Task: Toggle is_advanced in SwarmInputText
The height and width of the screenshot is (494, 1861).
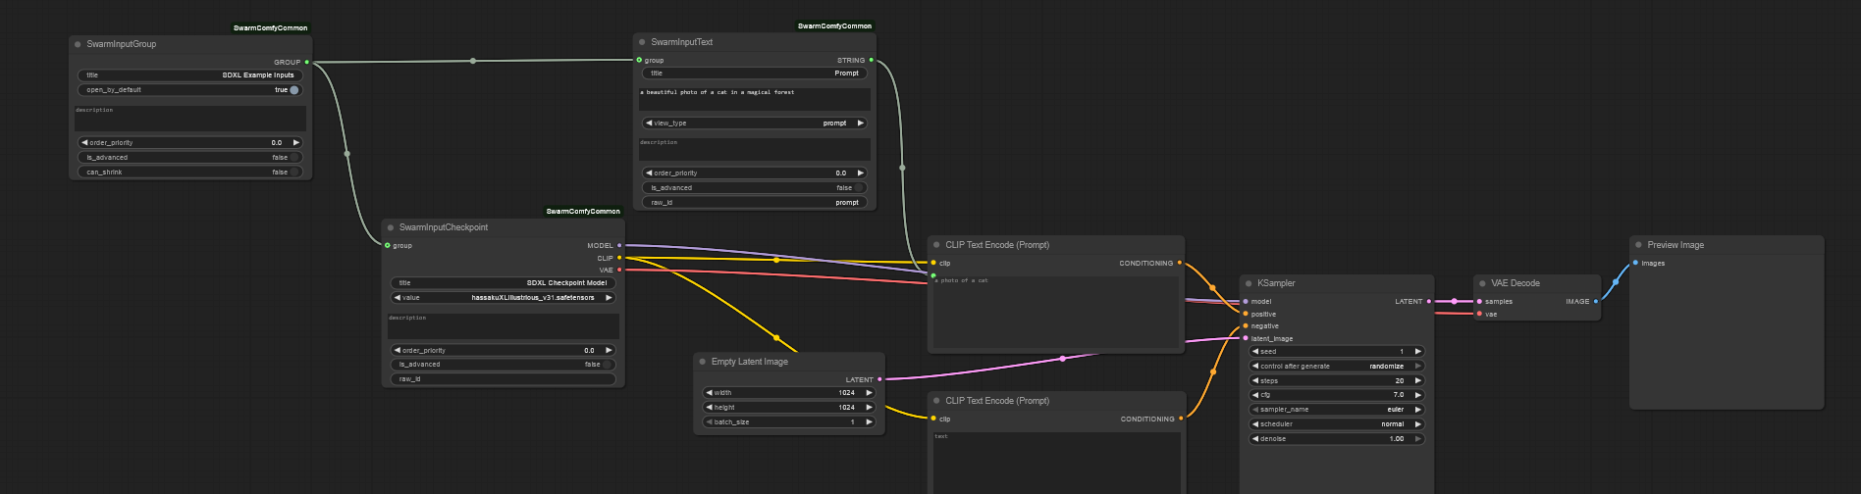Action: tap(755, 187)
